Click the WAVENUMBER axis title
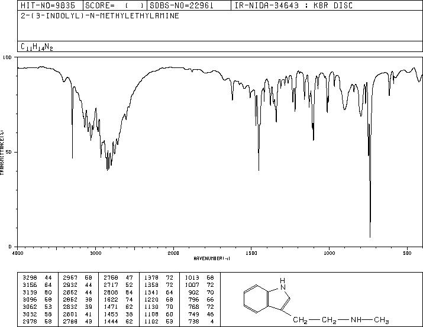The height and width of the screenshot is (327, 423). 212,258
